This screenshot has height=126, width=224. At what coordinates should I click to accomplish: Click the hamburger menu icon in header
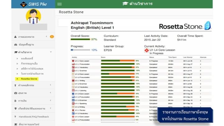tap(59, 4)
